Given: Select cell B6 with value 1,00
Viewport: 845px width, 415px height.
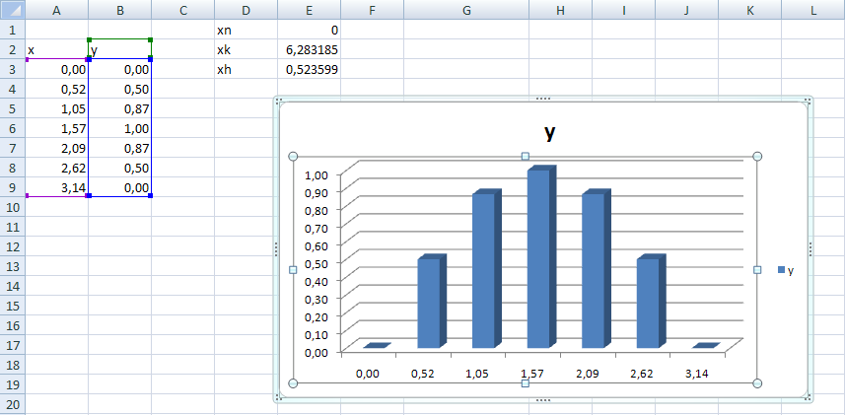Looking at the screenshot, I should (119, 128).
